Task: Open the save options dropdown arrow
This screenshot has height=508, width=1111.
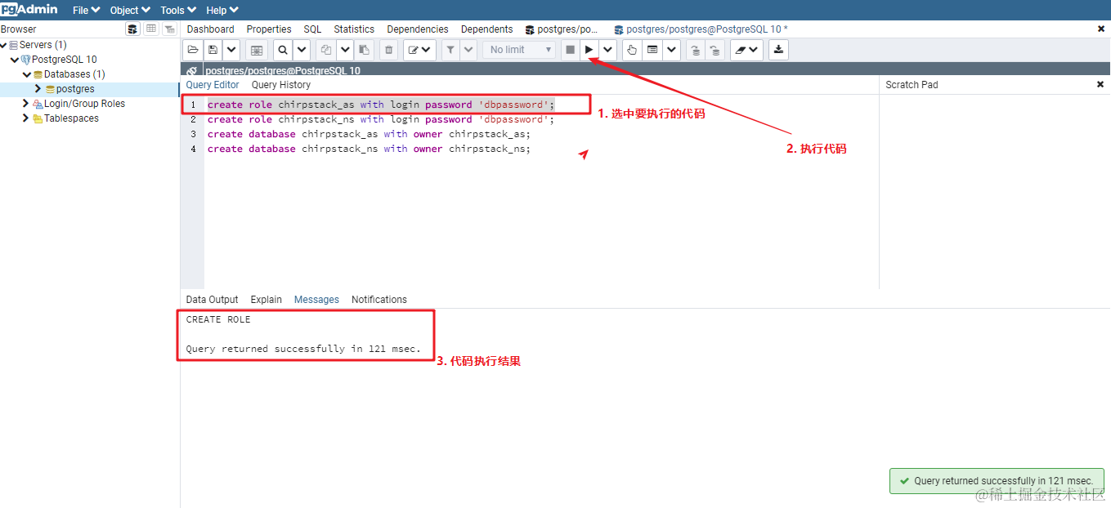Action: [x=231, y=50]
